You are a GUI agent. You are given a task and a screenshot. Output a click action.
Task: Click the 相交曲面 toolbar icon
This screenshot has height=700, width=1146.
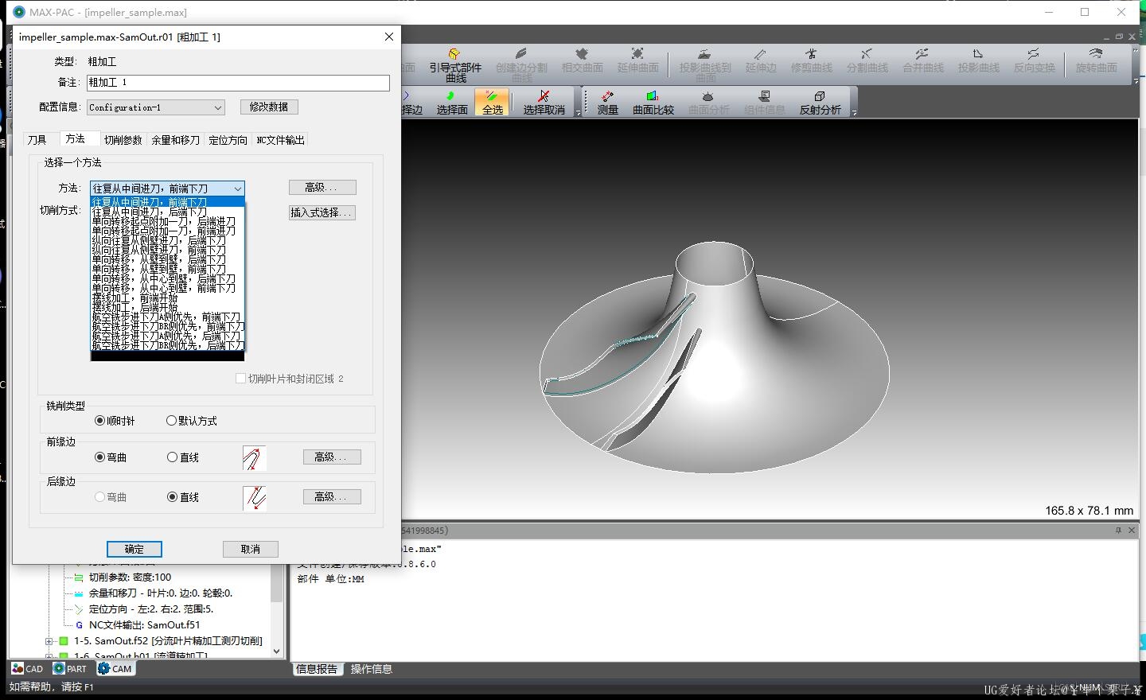(x=582, y=60)
